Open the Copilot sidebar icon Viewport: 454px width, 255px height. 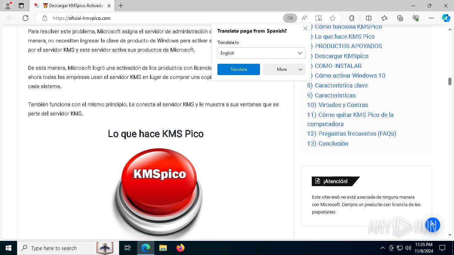coord(446,18)
